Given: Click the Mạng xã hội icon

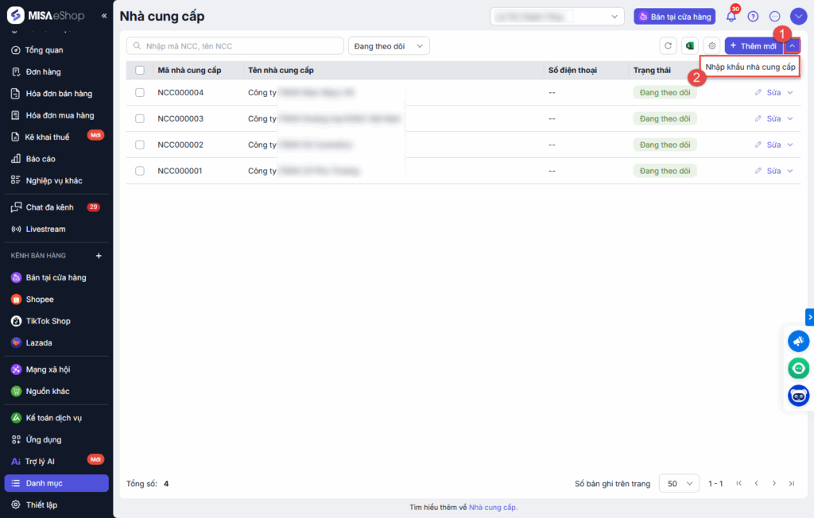Looking at the screenshot, I should pyautogui.click(x=16, y=369).
